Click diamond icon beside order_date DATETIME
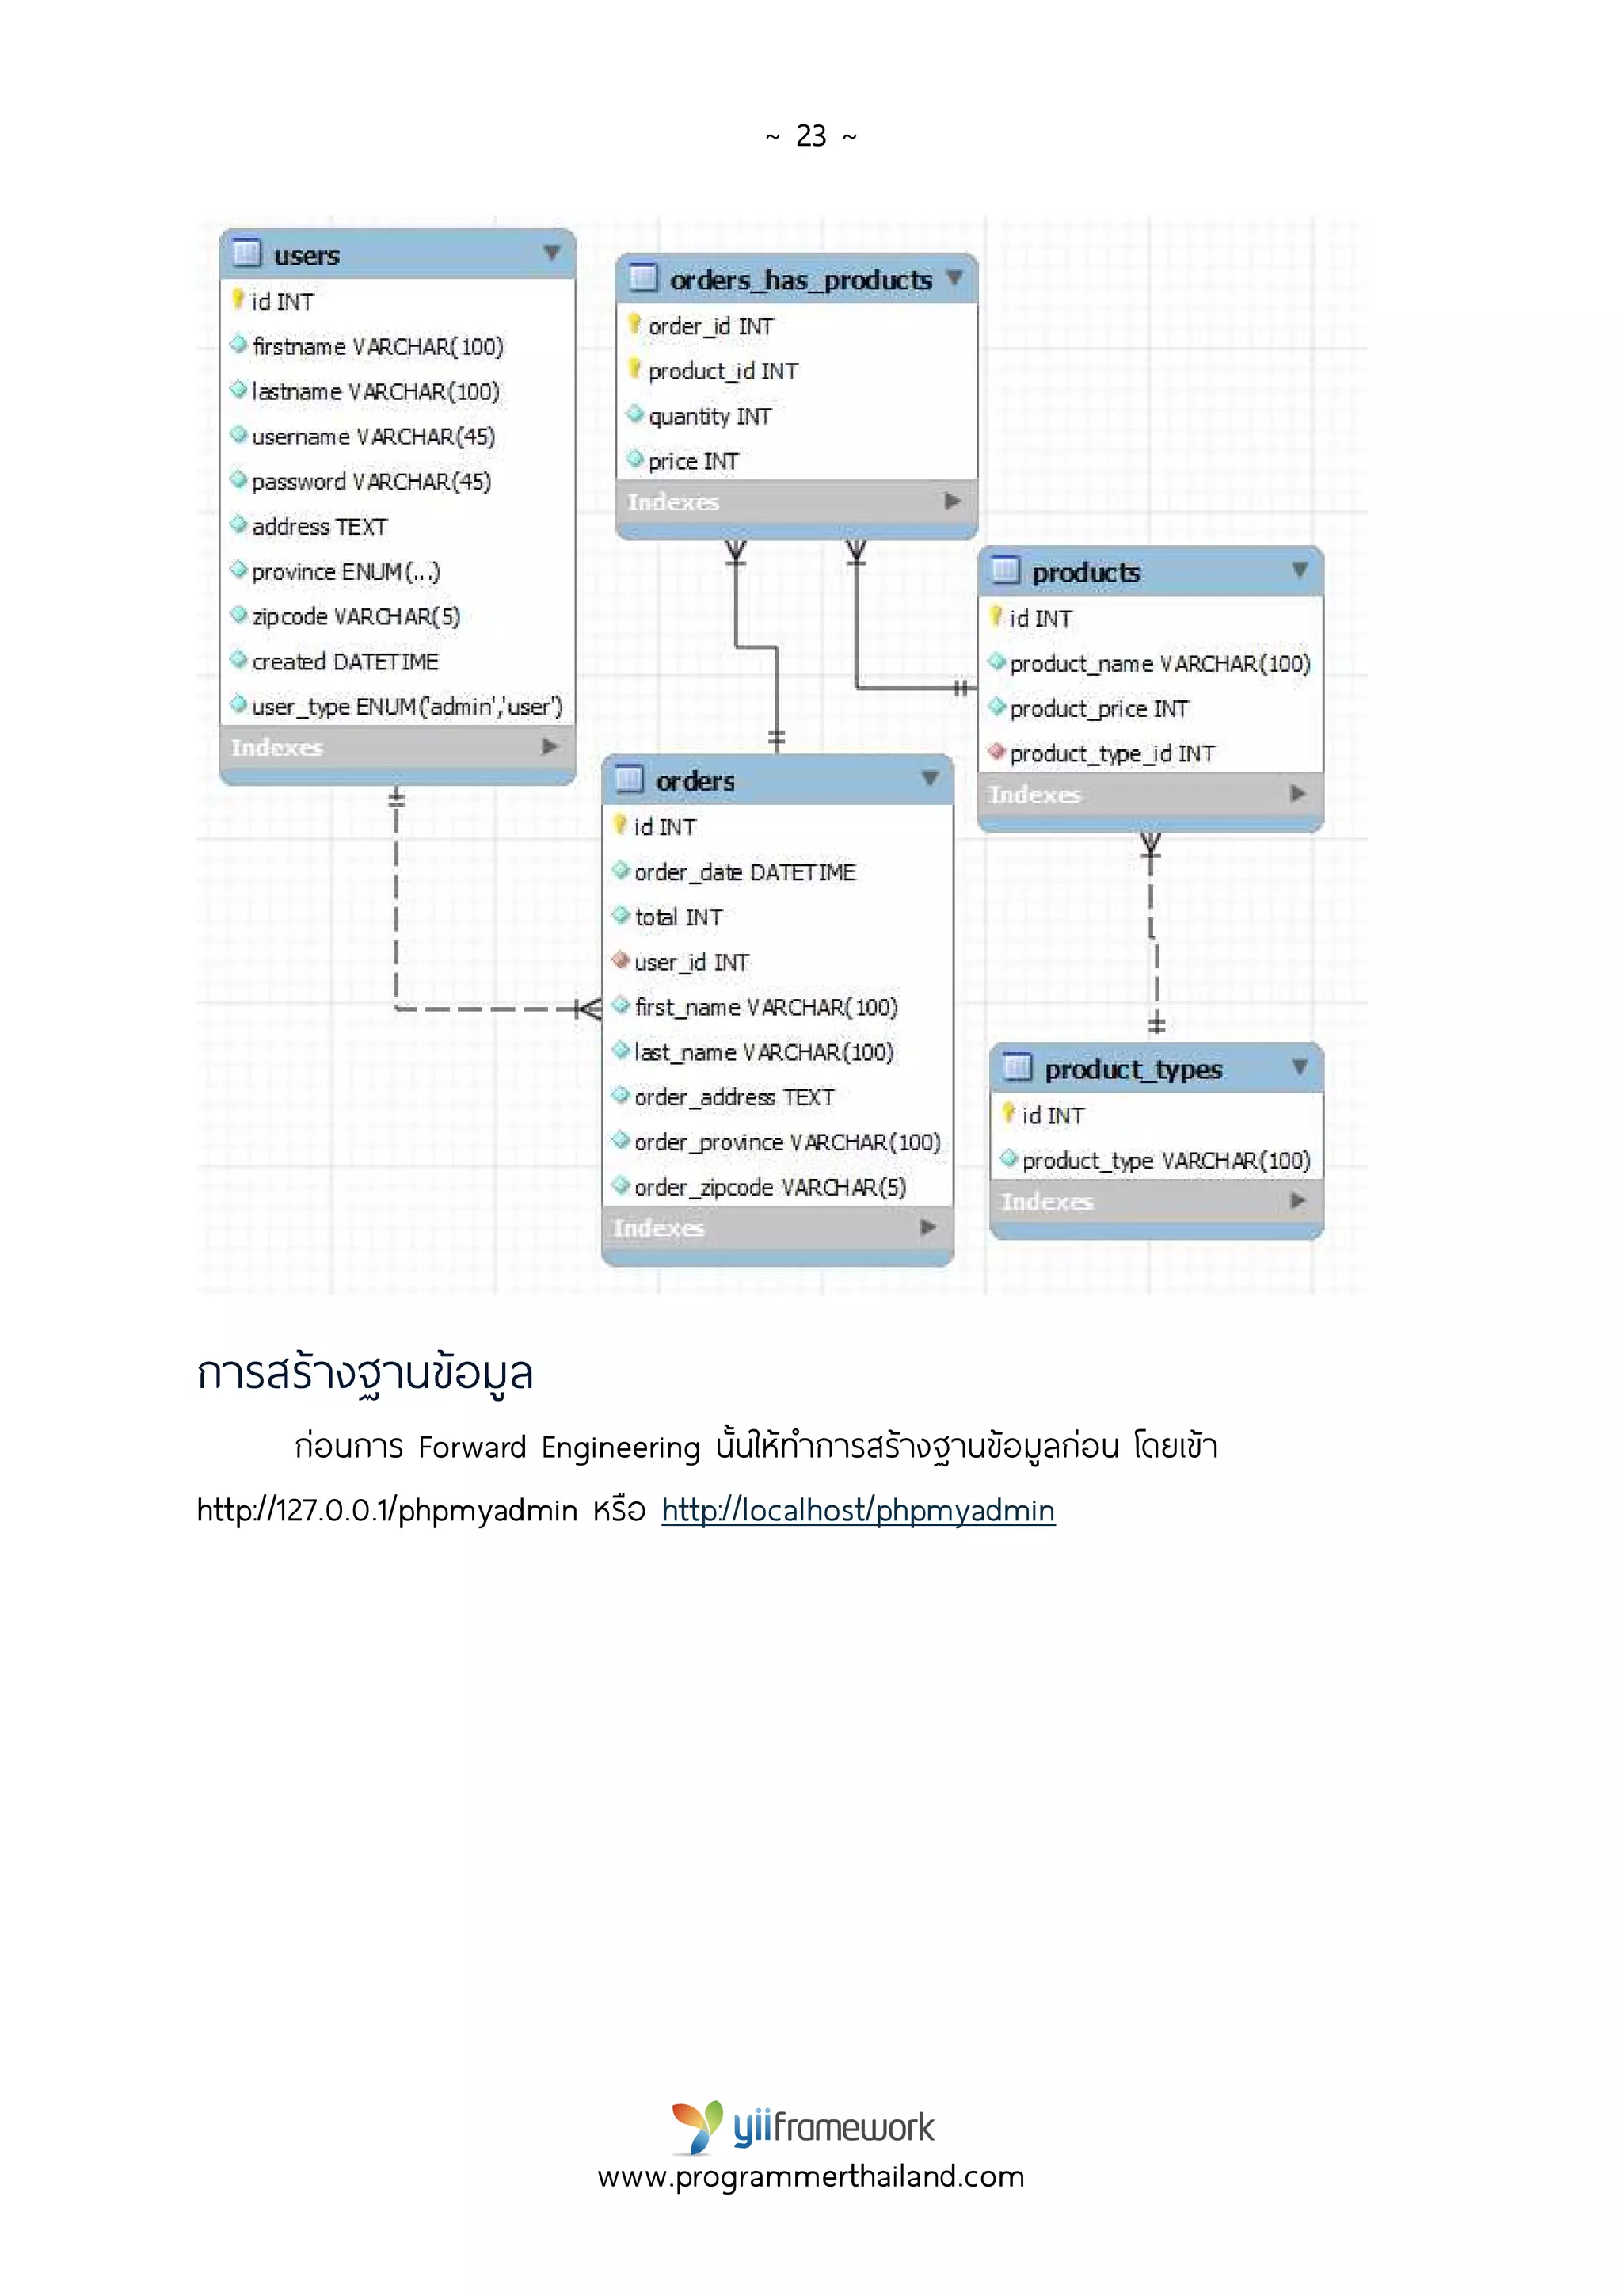This screenshot has height=2296, width=1622. click(621, 870)
